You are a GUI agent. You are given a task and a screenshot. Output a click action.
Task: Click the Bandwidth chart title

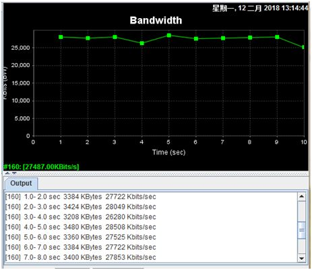[x=156, y=20]
